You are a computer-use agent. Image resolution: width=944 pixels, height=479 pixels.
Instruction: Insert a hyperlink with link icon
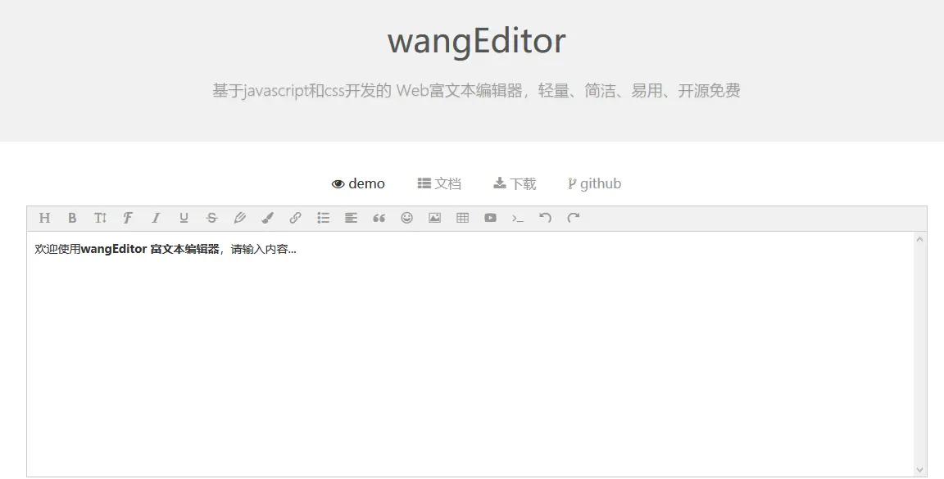point(295,218)
